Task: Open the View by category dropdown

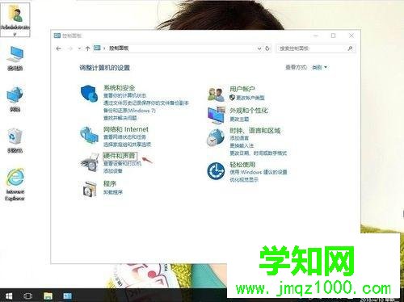Action: click(320, 67)
